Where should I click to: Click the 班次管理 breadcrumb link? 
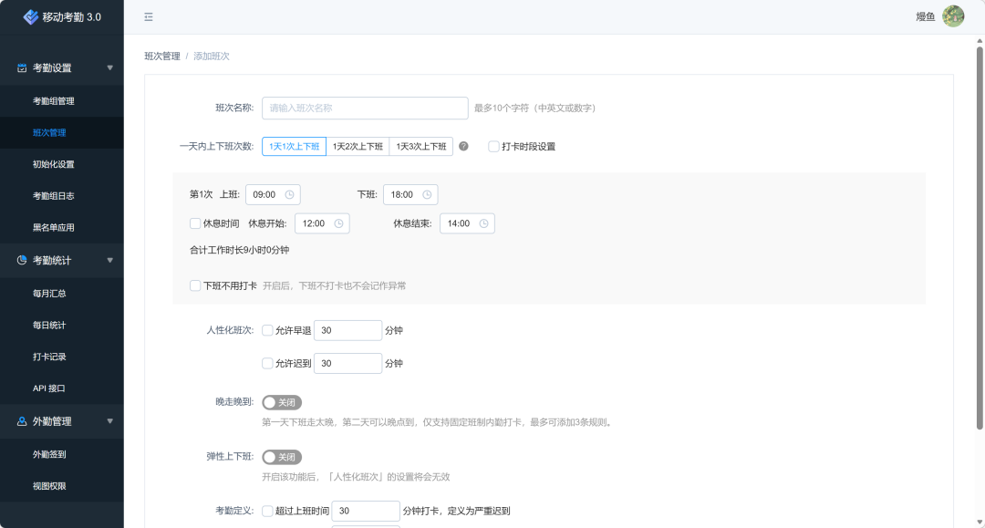(x=162, y=57)
